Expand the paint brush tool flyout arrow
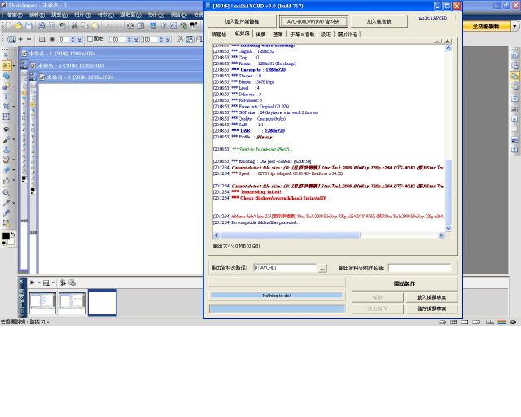Image resolution: width=521 pixels, height=417 pixels. coord(14,139)
